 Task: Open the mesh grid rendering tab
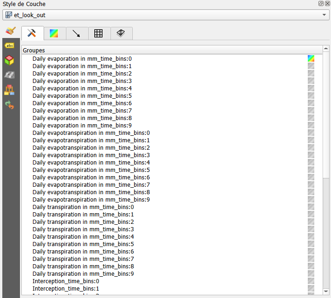pos(98,33)
